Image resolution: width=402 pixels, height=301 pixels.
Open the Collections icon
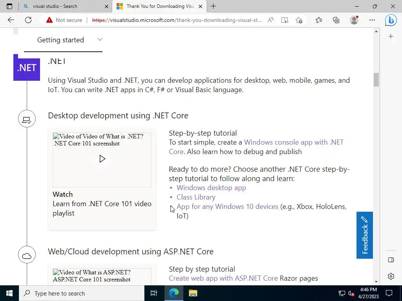pyautogui.click(x=336, y=20)
